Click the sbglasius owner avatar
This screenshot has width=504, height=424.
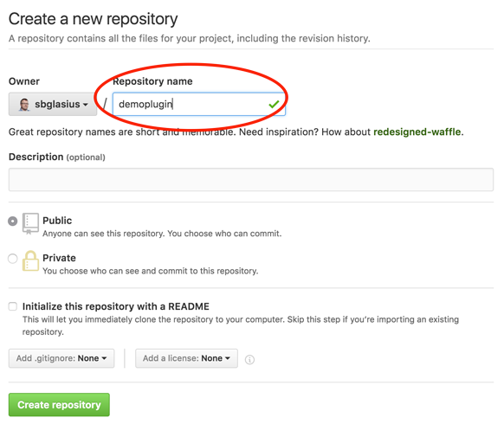pyautogui.click(x=24, y=105)
